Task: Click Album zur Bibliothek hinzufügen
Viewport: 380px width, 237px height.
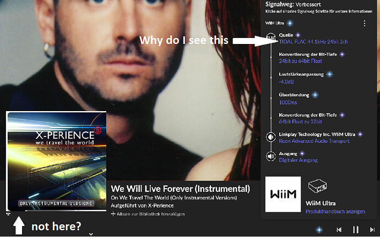Action: click(150, 214)
